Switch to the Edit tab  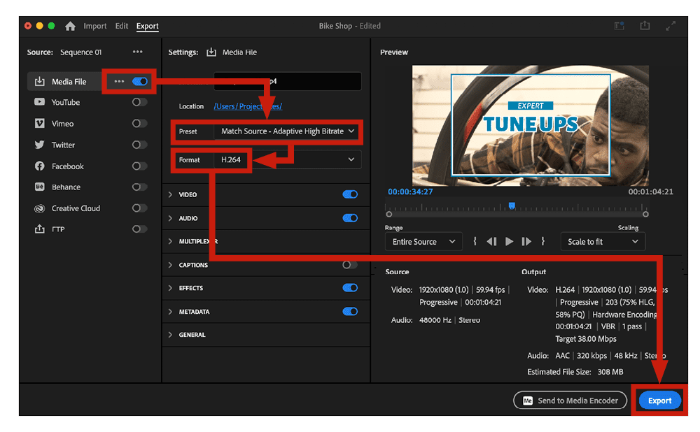pos(121,26)
